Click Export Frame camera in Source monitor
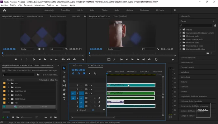 (x=74, y=59)
